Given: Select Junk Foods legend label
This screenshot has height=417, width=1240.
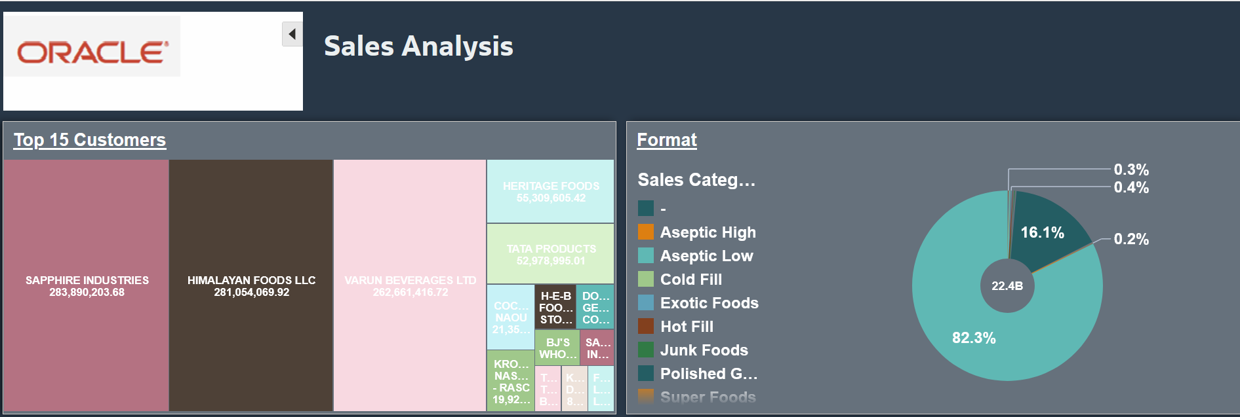Looking at the screenshot, I should pyautogui.click(x=704, y=350).
